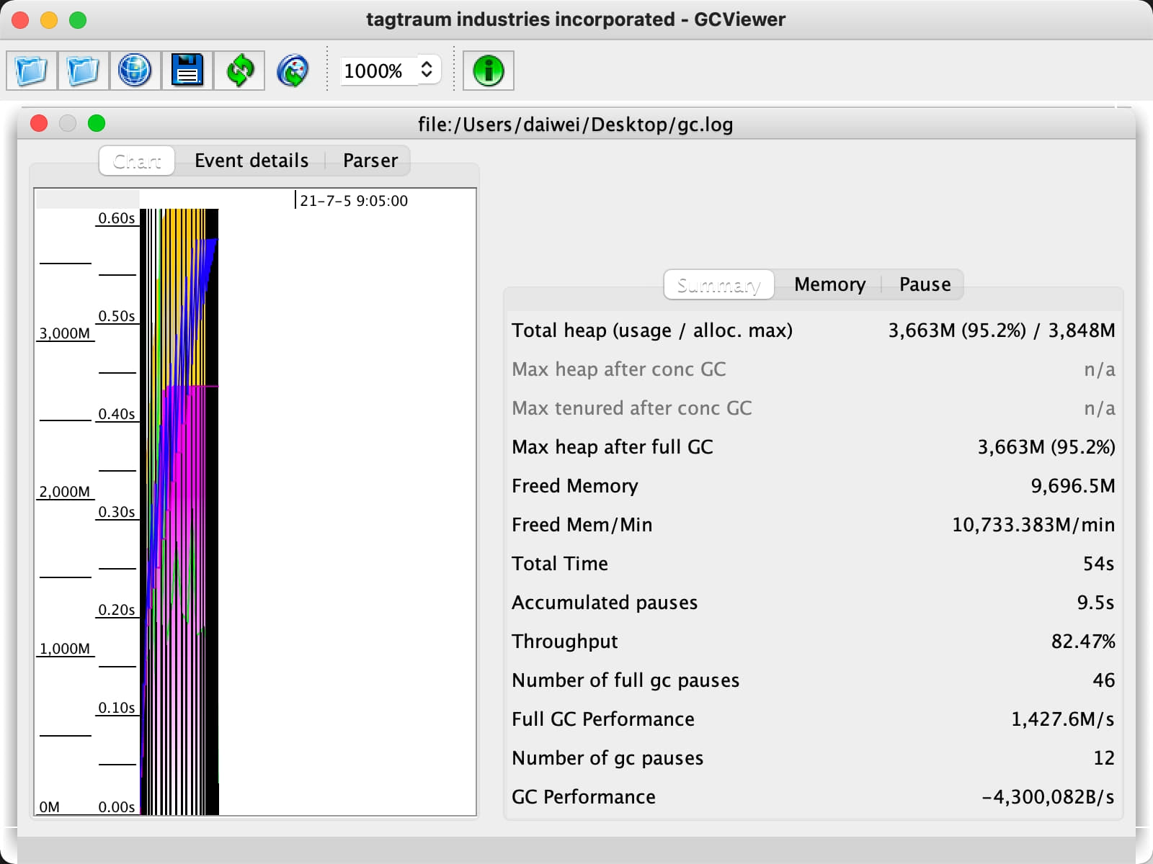Image resolution: width=1153 pixels, height=864 pixels.
Task: Click the GC chart colored data area
Action: pyautogui.click(x=179, y=511)
